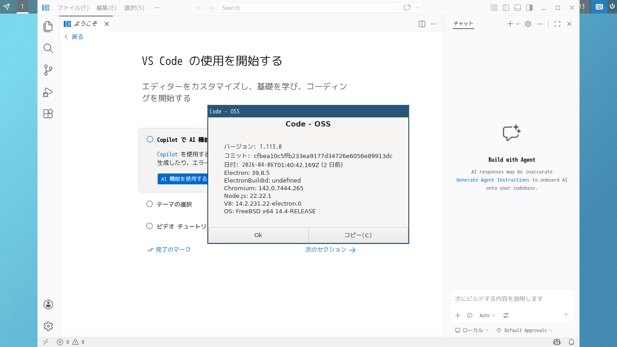
Task: Close the ようこそ editor tab
Action: [107, 24]
